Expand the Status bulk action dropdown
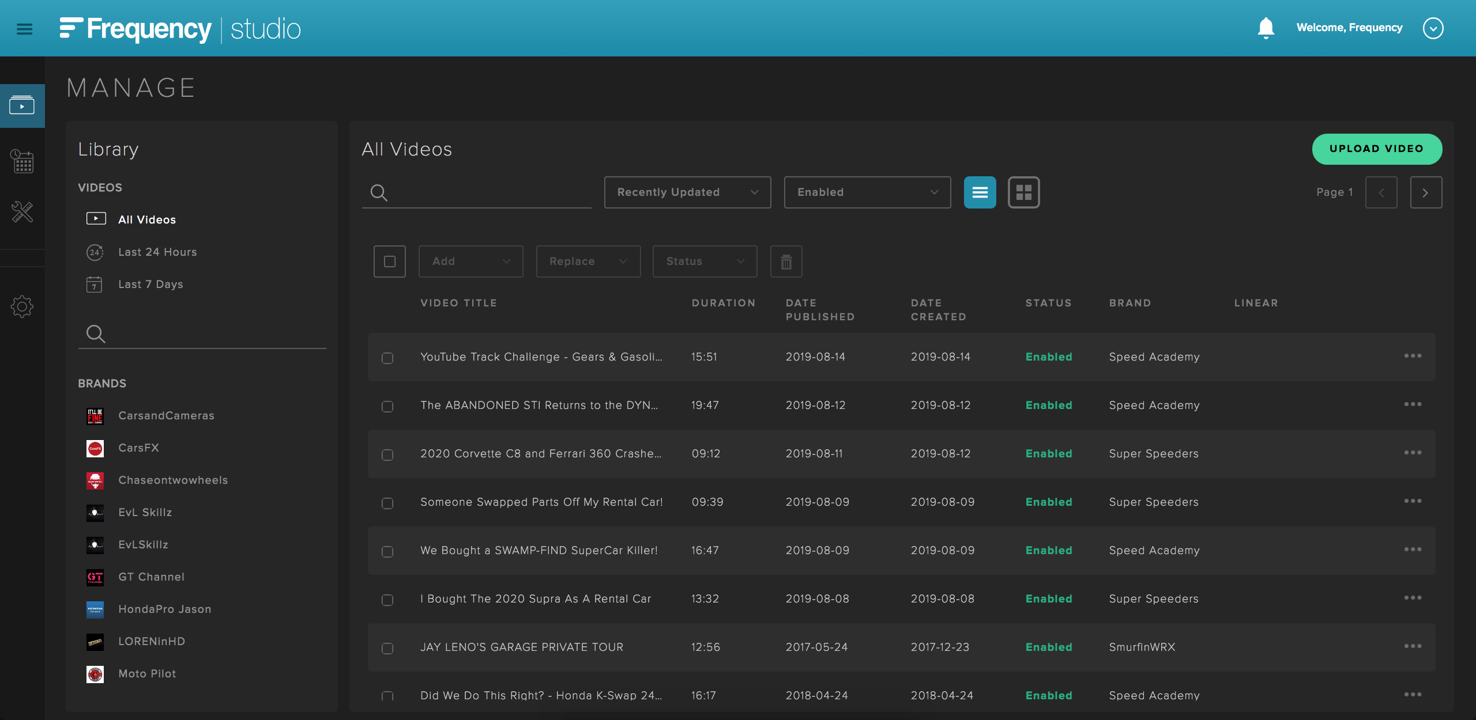The height and width of the screenshot is (720, 1476). coord(705,262)
